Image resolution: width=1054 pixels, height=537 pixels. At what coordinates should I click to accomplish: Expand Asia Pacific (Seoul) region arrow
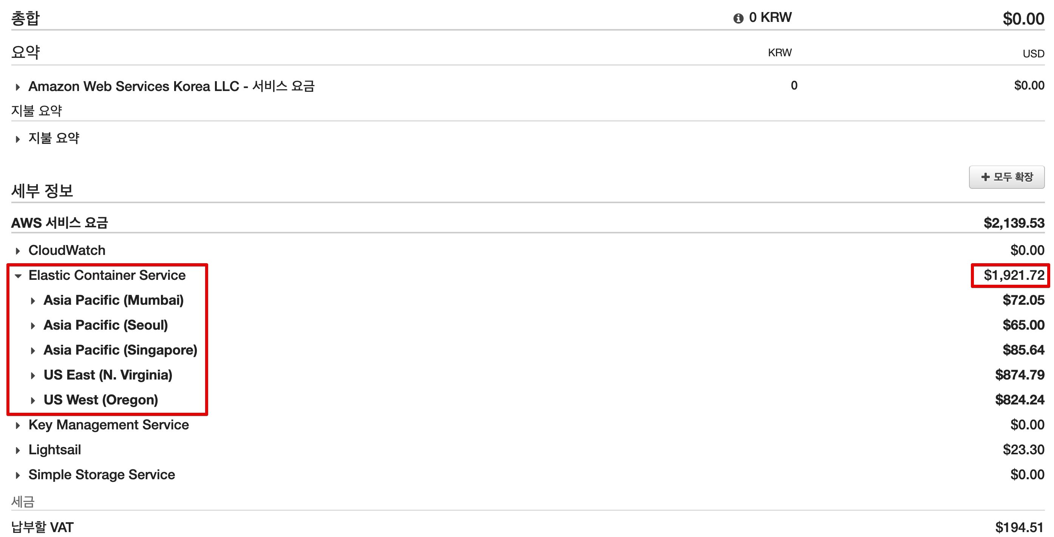(x=33, y=326)
